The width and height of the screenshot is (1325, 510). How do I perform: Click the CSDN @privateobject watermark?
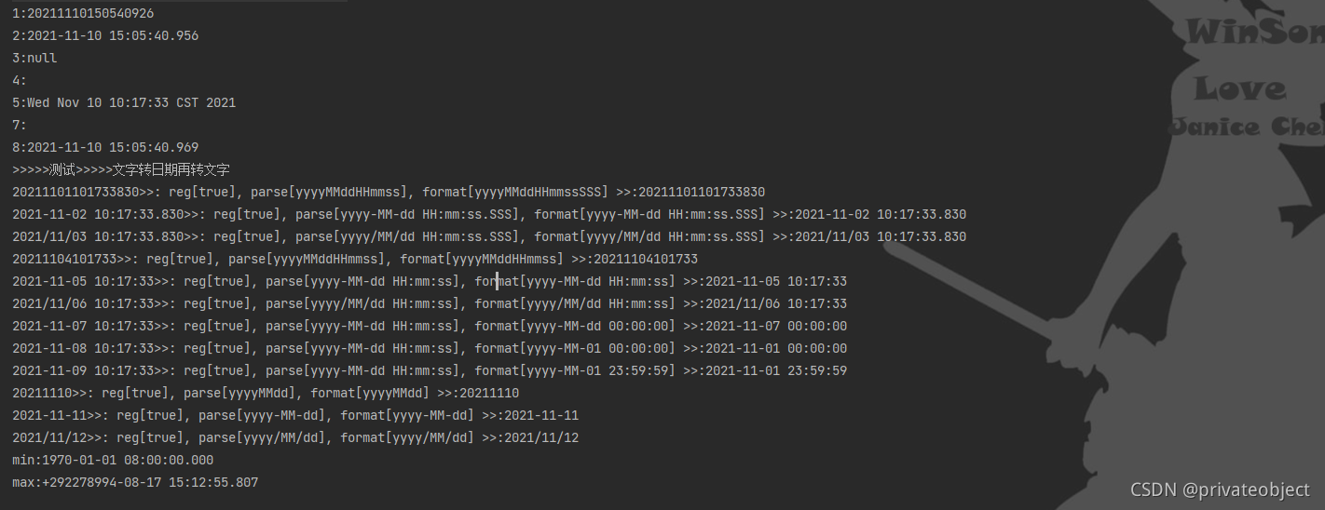click(x=1220, y=490)
